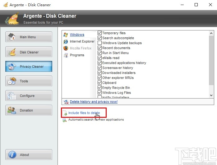This screenshot has width=217, height=165.
Task: Select the Privacy Cleaner button
Action: (29, 66)
